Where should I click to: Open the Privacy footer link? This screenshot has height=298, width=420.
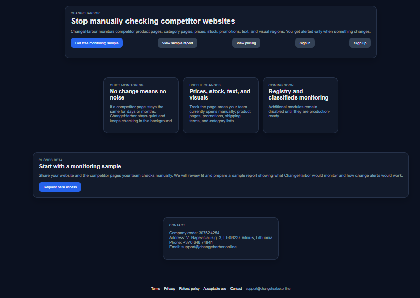tap(170, 289)
